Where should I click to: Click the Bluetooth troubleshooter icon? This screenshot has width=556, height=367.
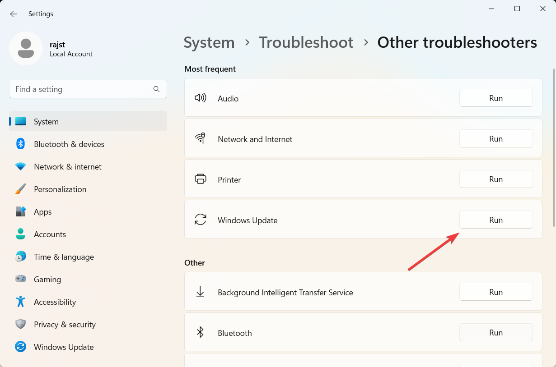201,332
